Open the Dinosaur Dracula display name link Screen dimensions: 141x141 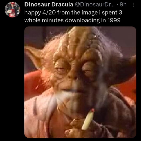49,4
